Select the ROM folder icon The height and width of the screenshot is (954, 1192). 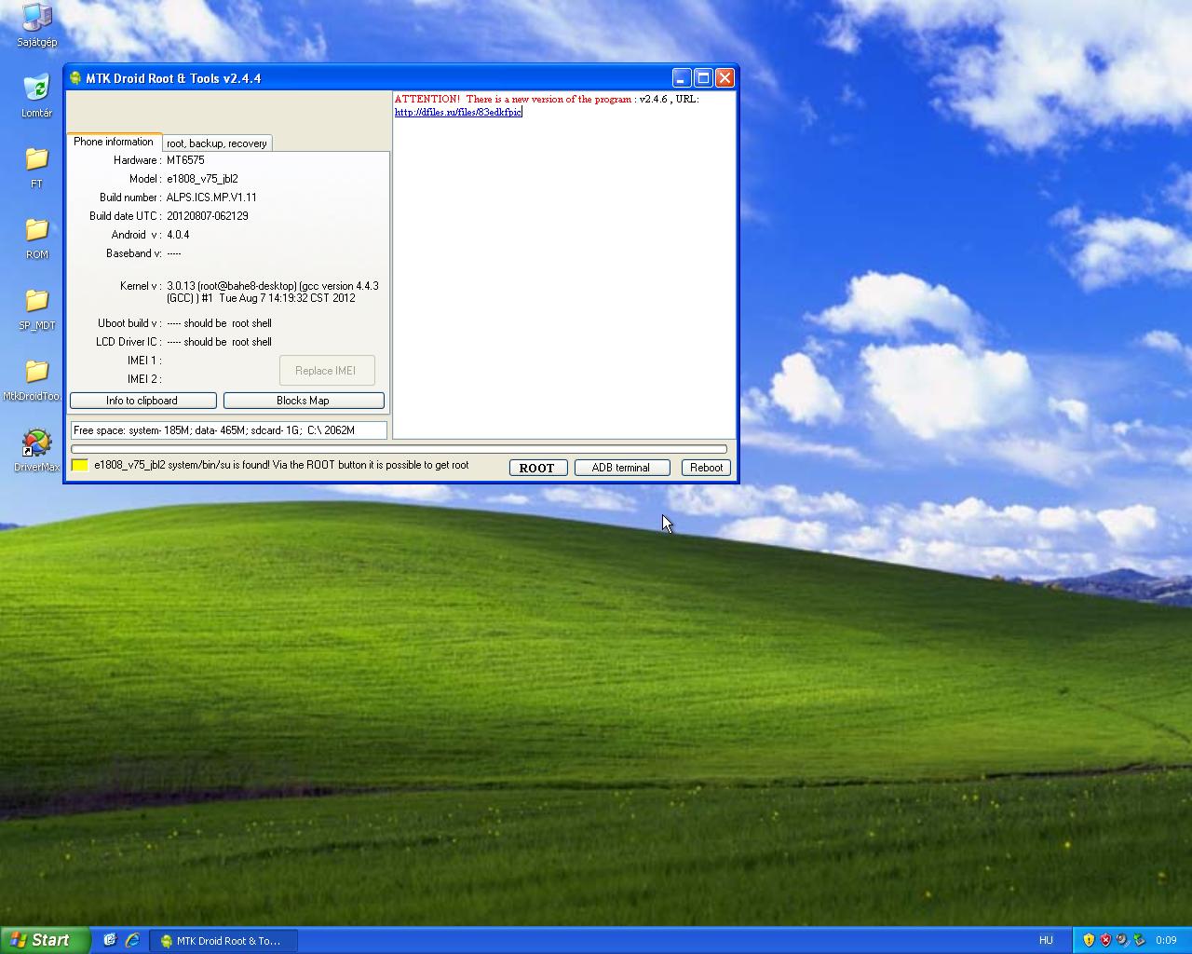pos(36,238)
